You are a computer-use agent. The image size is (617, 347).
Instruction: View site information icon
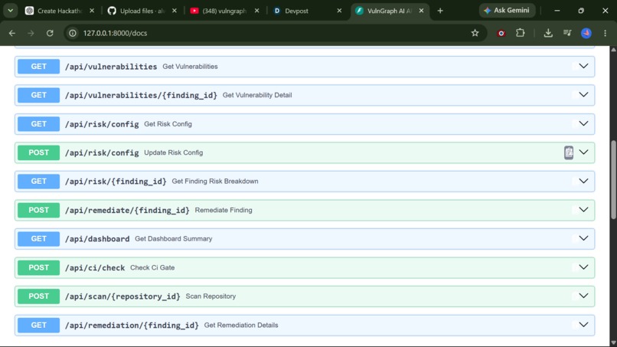[73, 33]
